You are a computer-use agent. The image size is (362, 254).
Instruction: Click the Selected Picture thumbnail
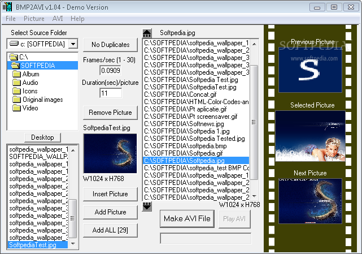pyautogui.click(x=310, y=136)
